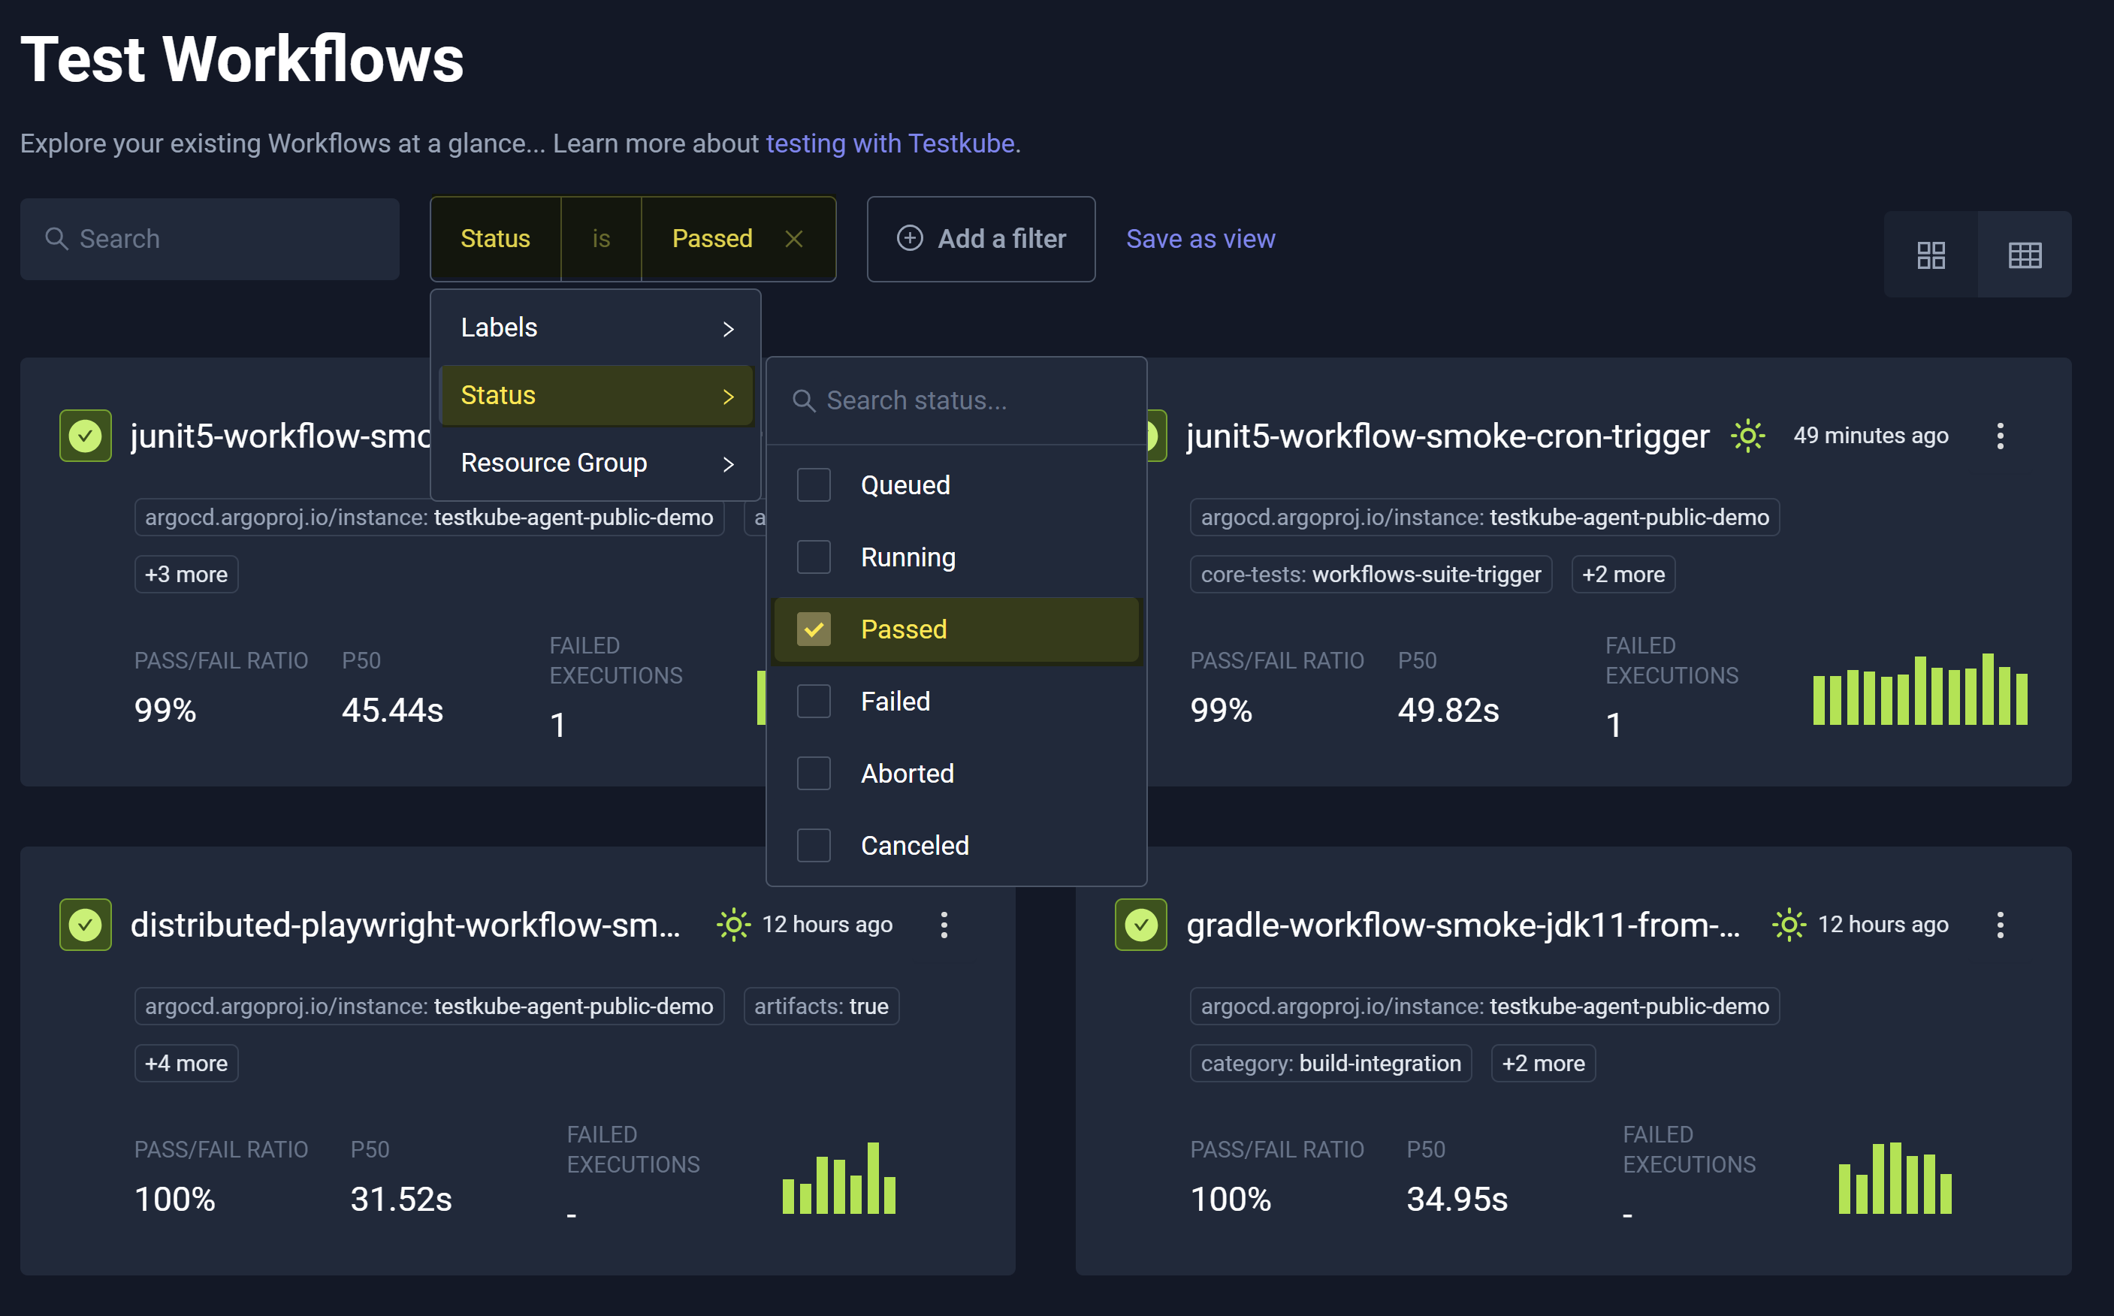Click the sun icon next to gradle-workflow-smoke-jdk11

coord(1788,925)
